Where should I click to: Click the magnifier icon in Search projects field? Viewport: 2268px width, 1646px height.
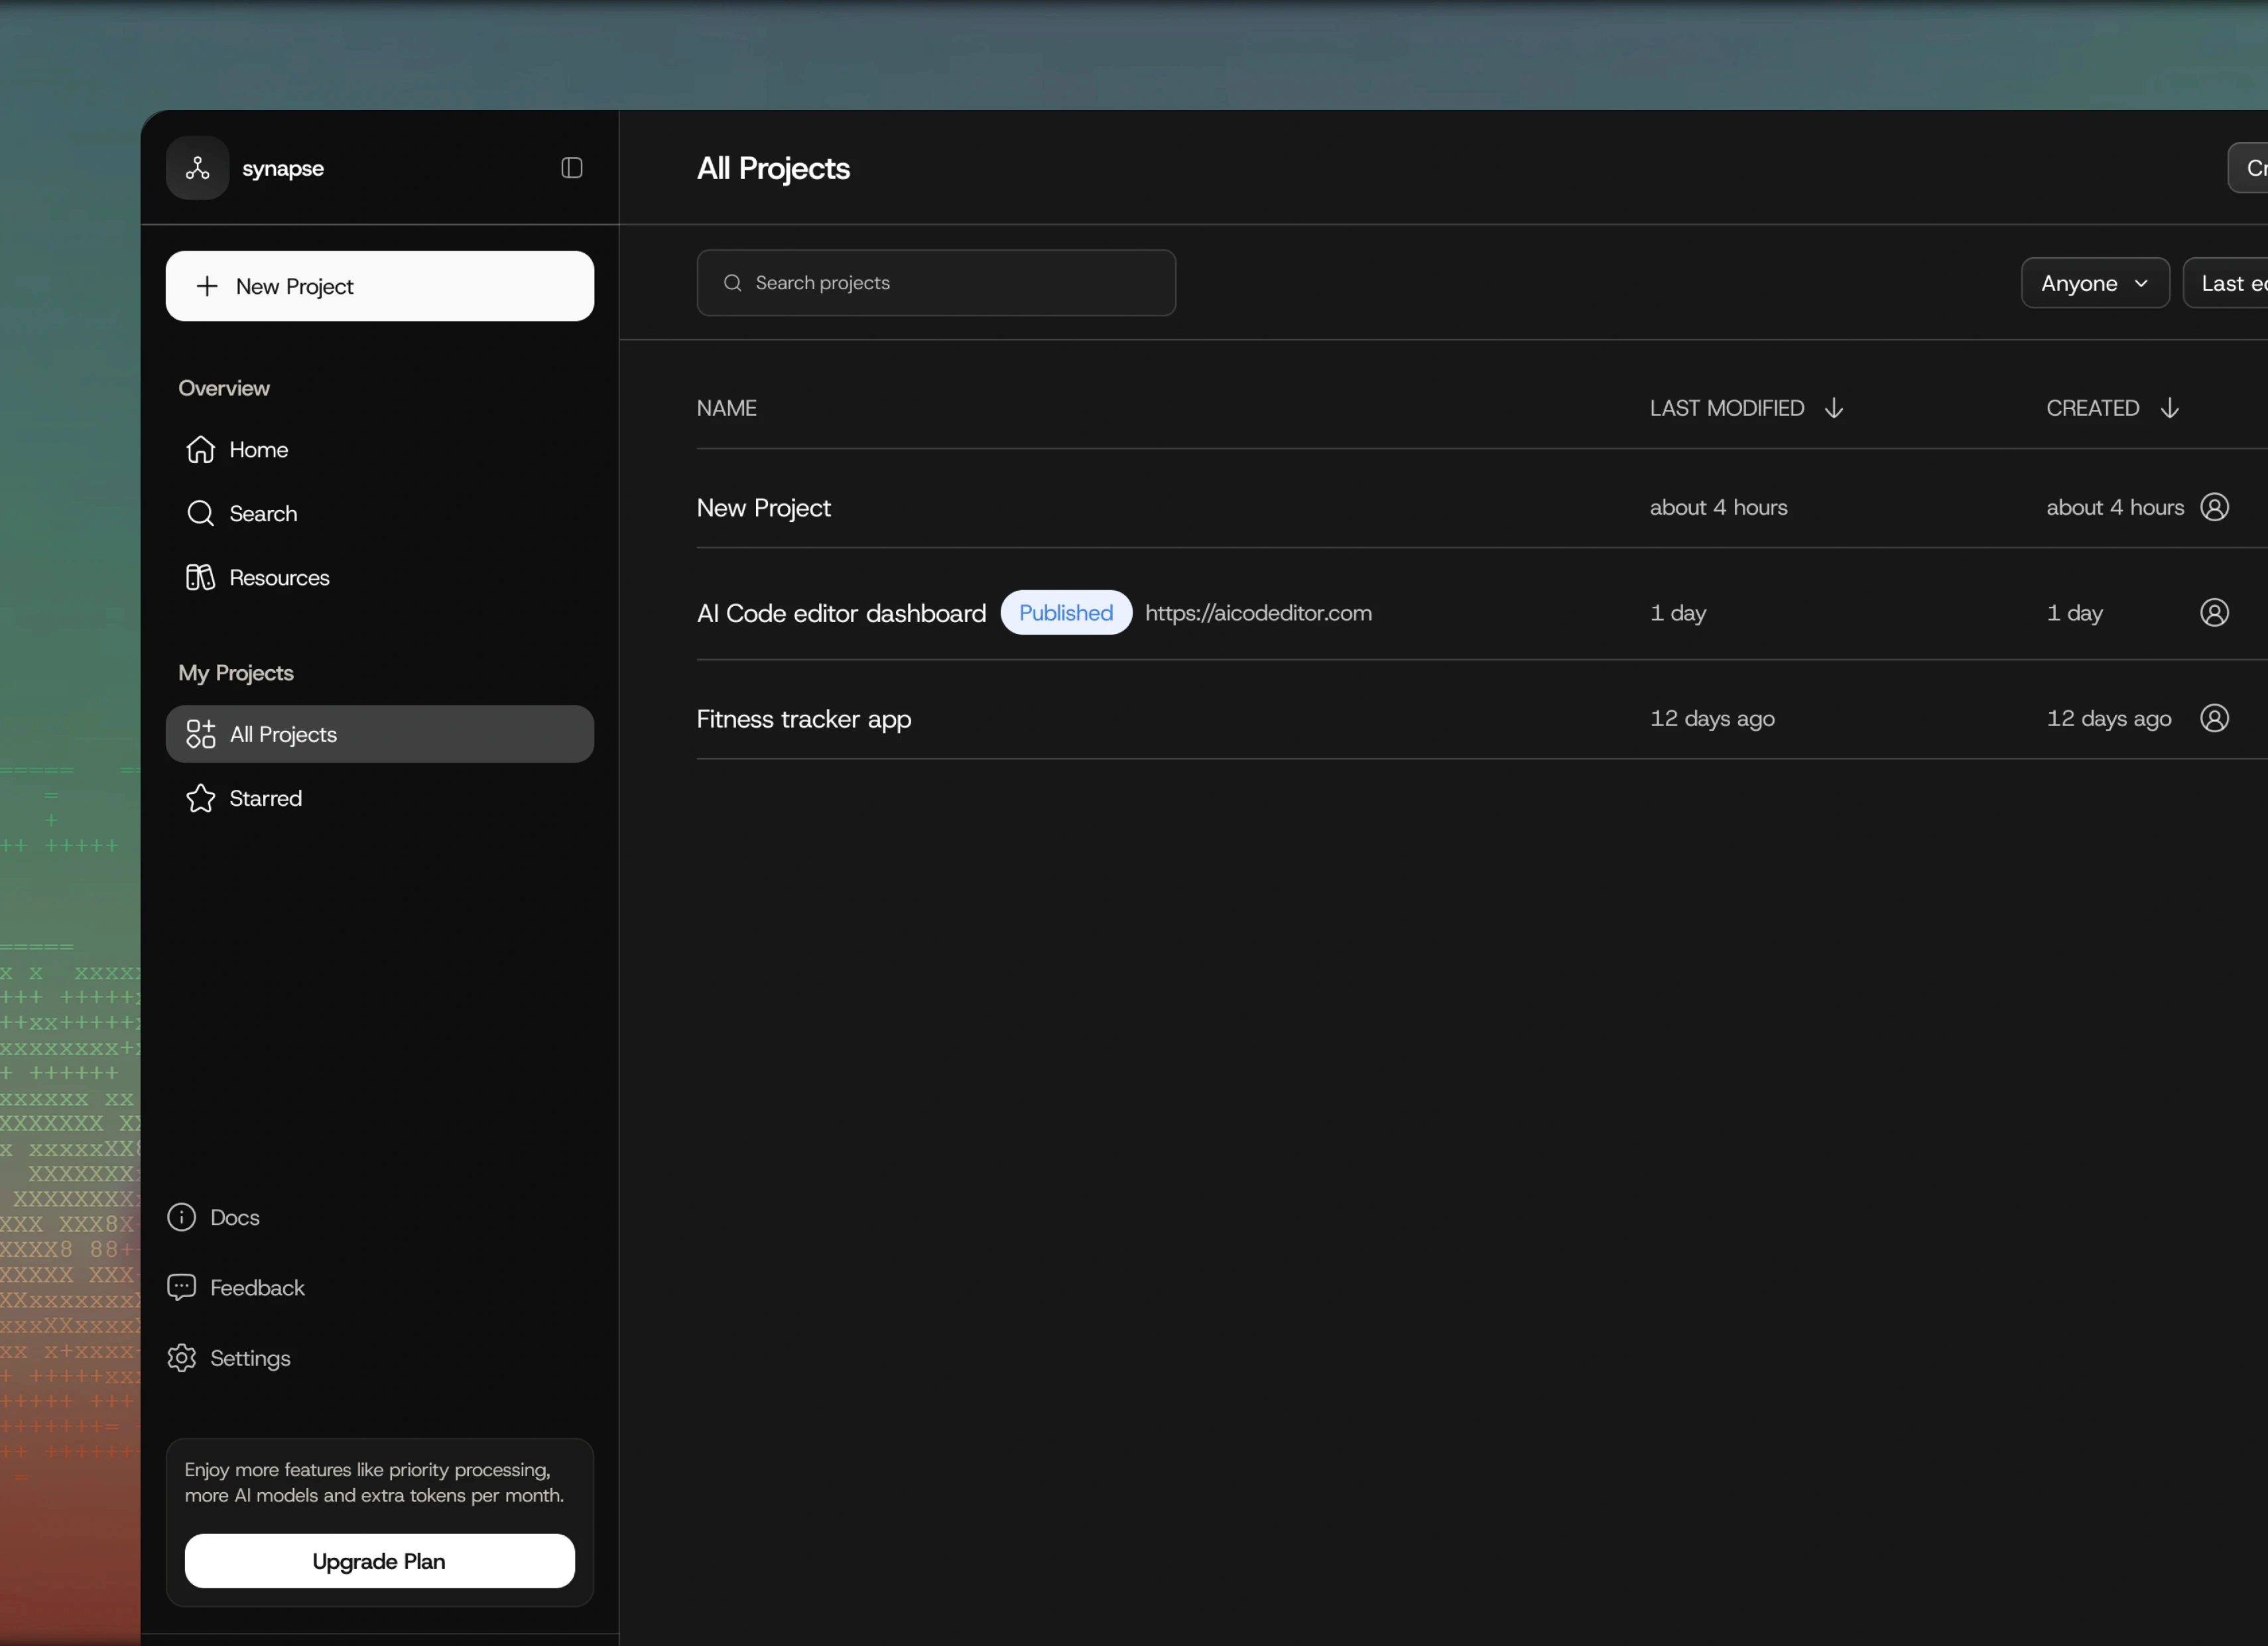(733, 283)
